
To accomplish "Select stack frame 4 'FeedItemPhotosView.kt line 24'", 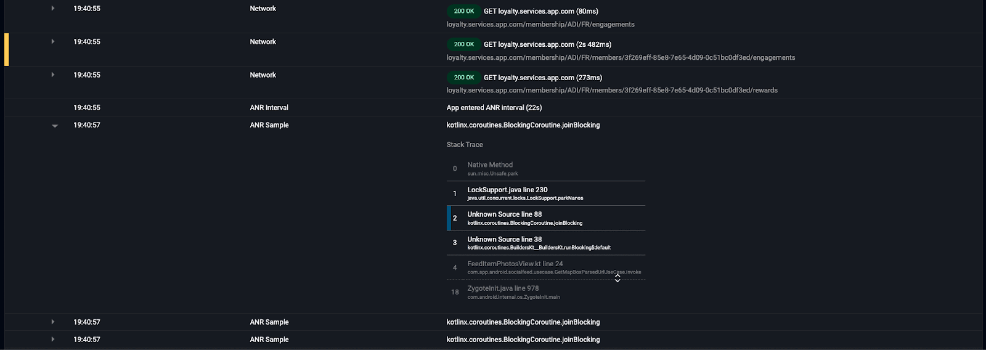I will (x=546, y=267).
